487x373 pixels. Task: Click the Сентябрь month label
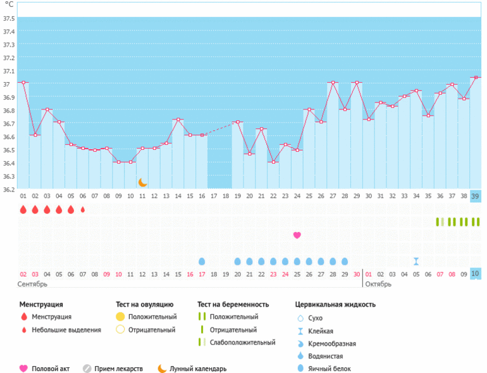33,284
